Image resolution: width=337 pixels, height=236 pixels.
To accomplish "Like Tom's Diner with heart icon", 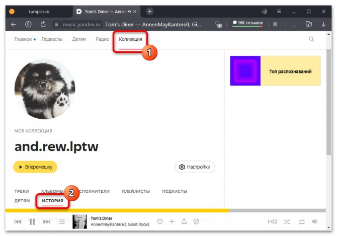I will click(160, 221).
